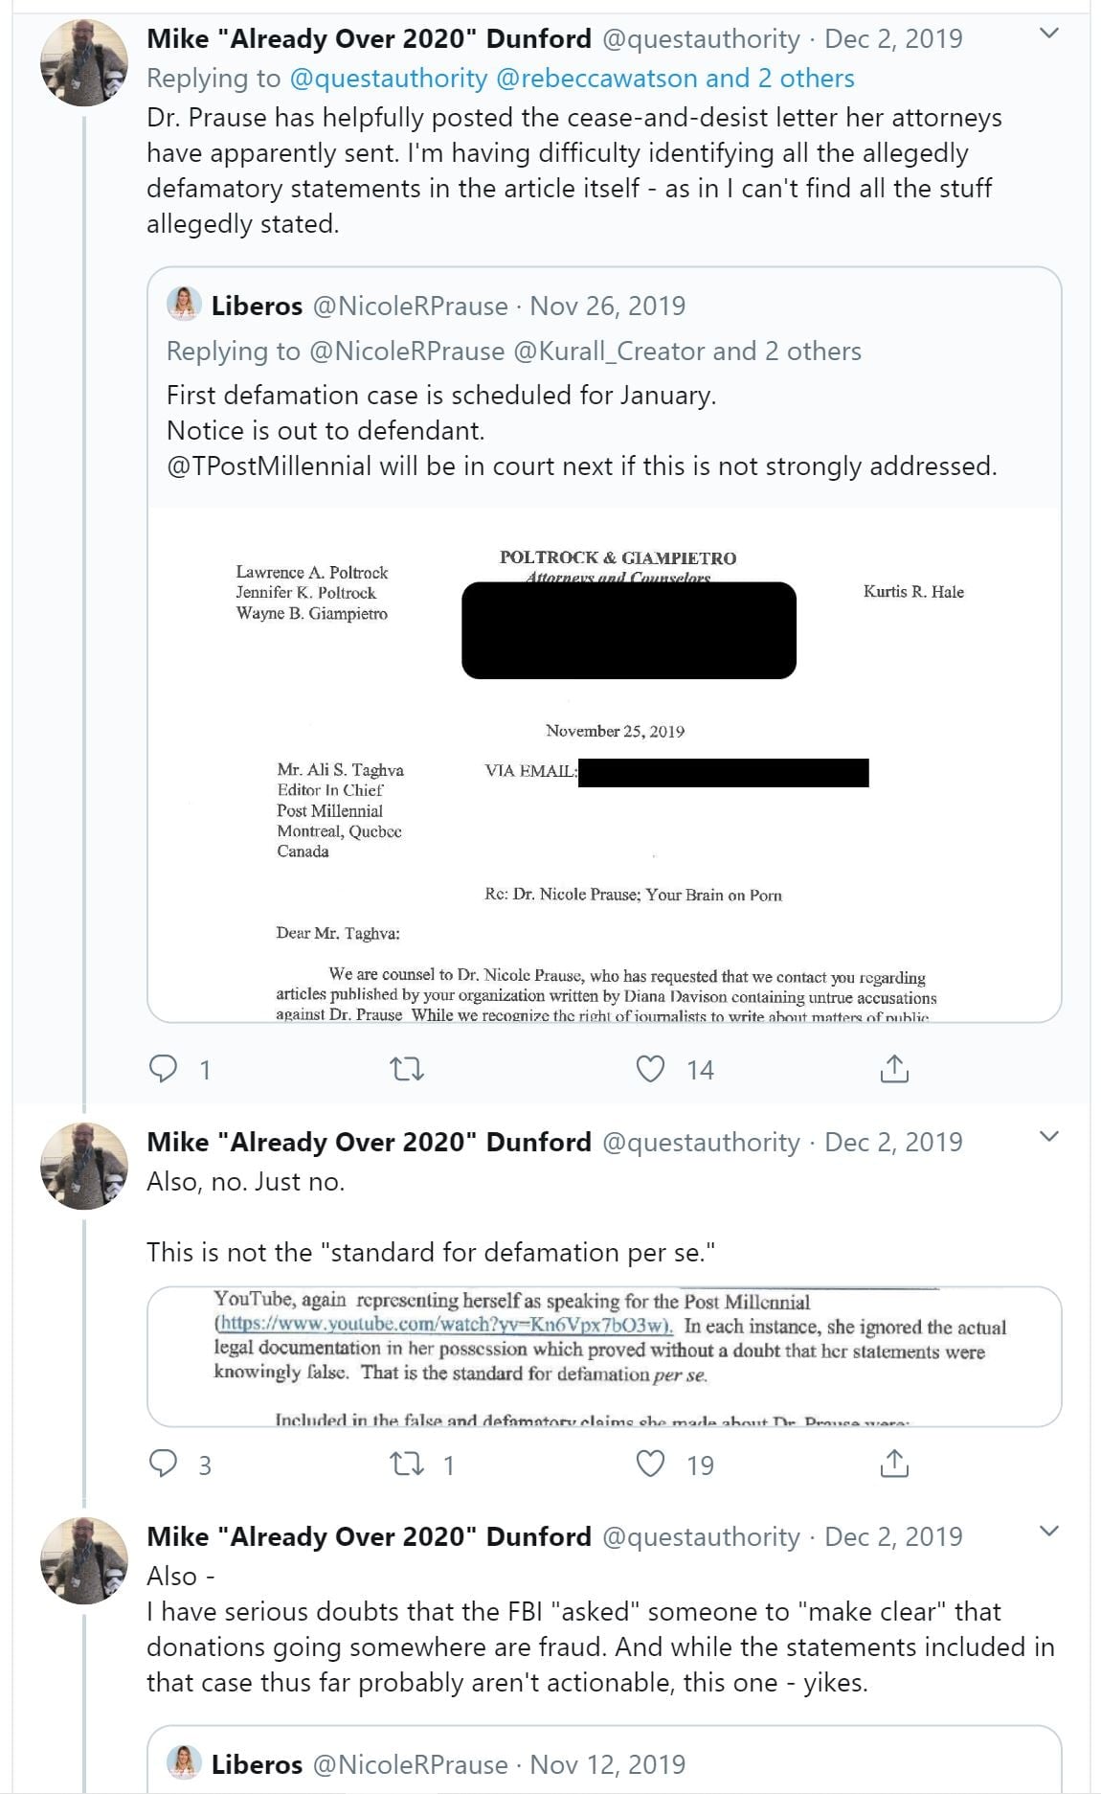This screenshot has width=1101, height=1794.
Task: Open the defamation per se excerpt image
Action: point(603,1355)
